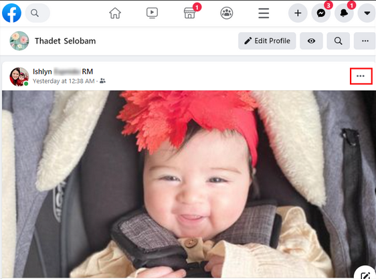Image resolution: width=376 pixels, height=279 pixels.
Task: Open the Groups icon
Action: pos(227,13)
